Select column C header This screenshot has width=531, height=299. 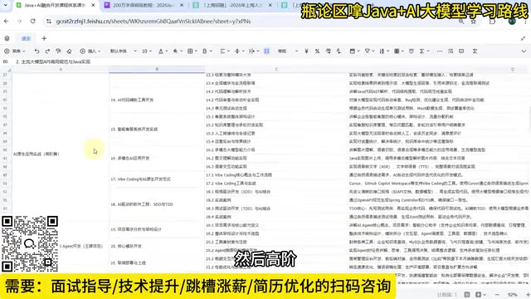click(276, 69)
